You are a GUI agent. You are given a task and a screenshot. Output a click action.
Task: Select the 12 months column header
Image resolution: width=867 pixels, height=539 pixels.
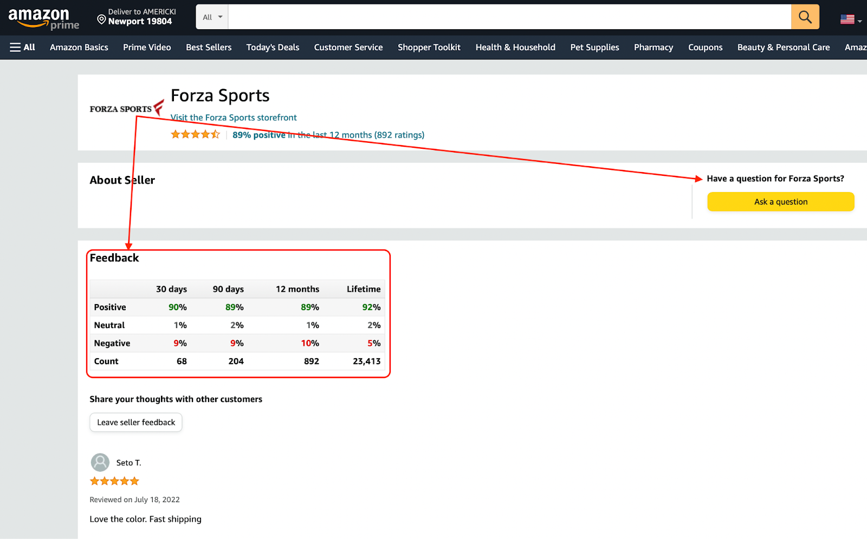(x=297, y=289)
